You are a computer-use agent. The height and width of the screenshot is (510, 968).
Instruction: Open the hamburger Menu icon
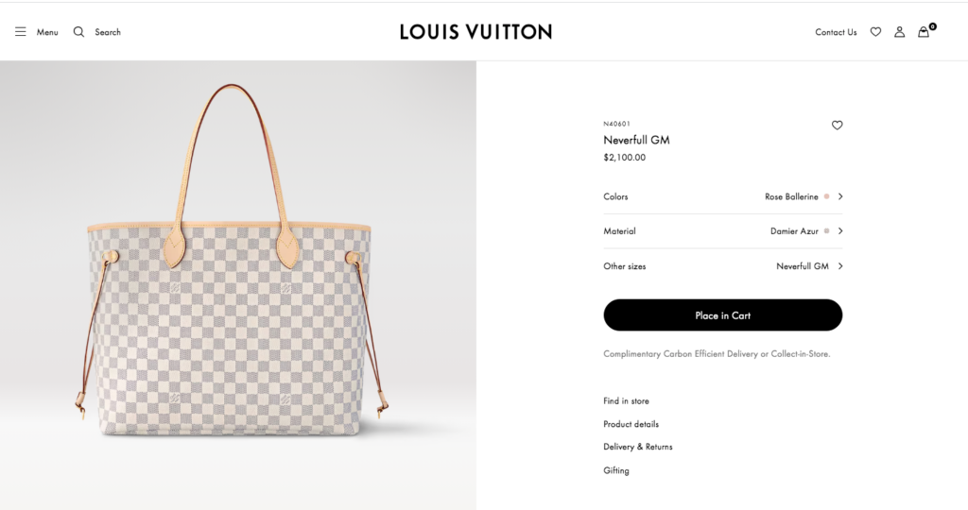pyautogui.click(x=21, y=31)
